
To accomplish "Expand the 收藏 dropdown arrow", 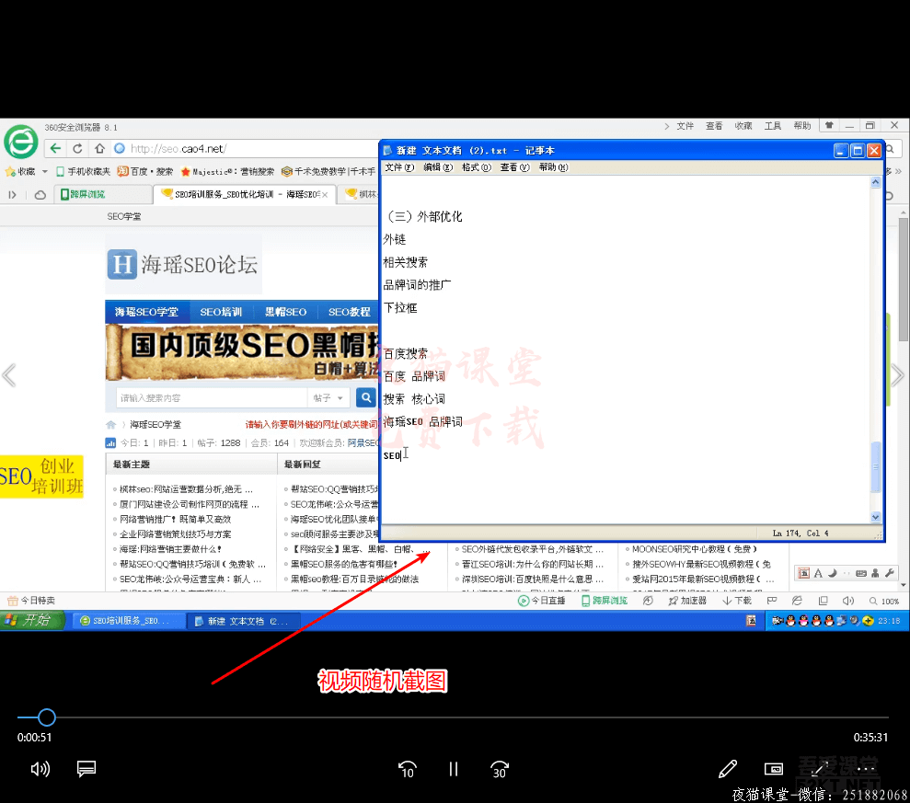I will [x=45, y=172].
